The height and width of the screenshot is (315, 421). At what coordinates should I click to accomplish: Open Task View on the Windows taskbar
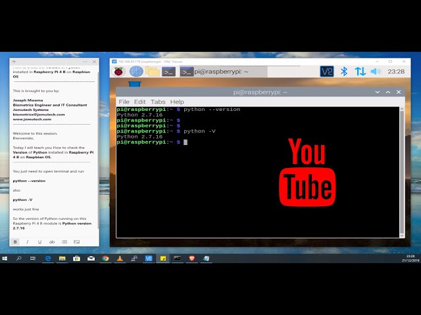coord(33,259)
